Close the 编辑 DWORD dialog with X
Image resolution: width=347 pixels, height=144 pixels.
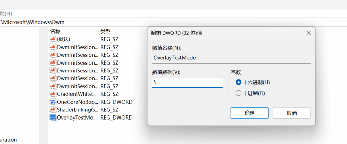pos(308,33)
